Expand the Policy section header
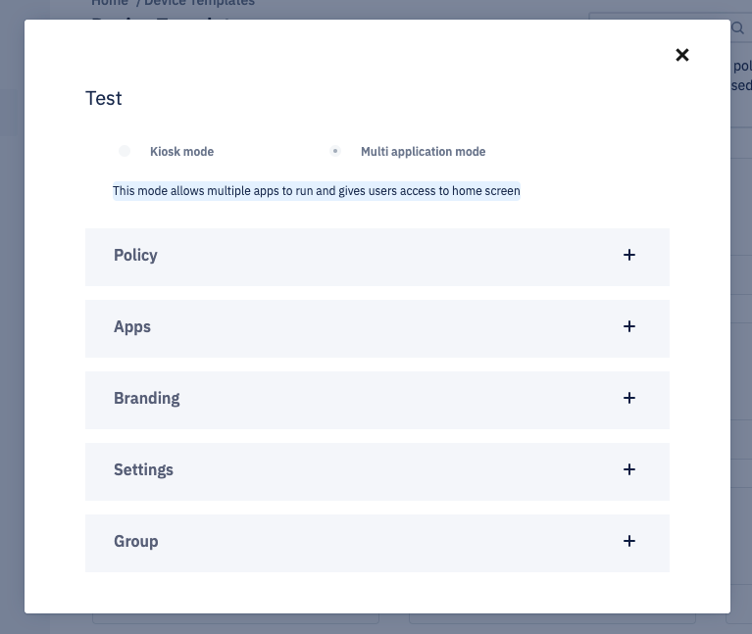This screenshot has width=752, height=634. tap(135, 256)
